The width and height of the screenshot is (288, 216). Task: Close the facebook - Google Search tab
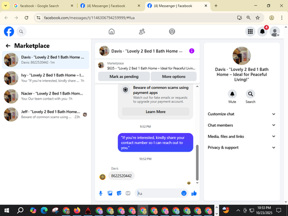pyautogui.click(x=72, y=6)
